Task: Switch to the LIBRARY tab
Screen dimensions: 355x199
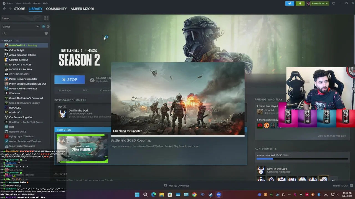Action: (x=35, y=9)
